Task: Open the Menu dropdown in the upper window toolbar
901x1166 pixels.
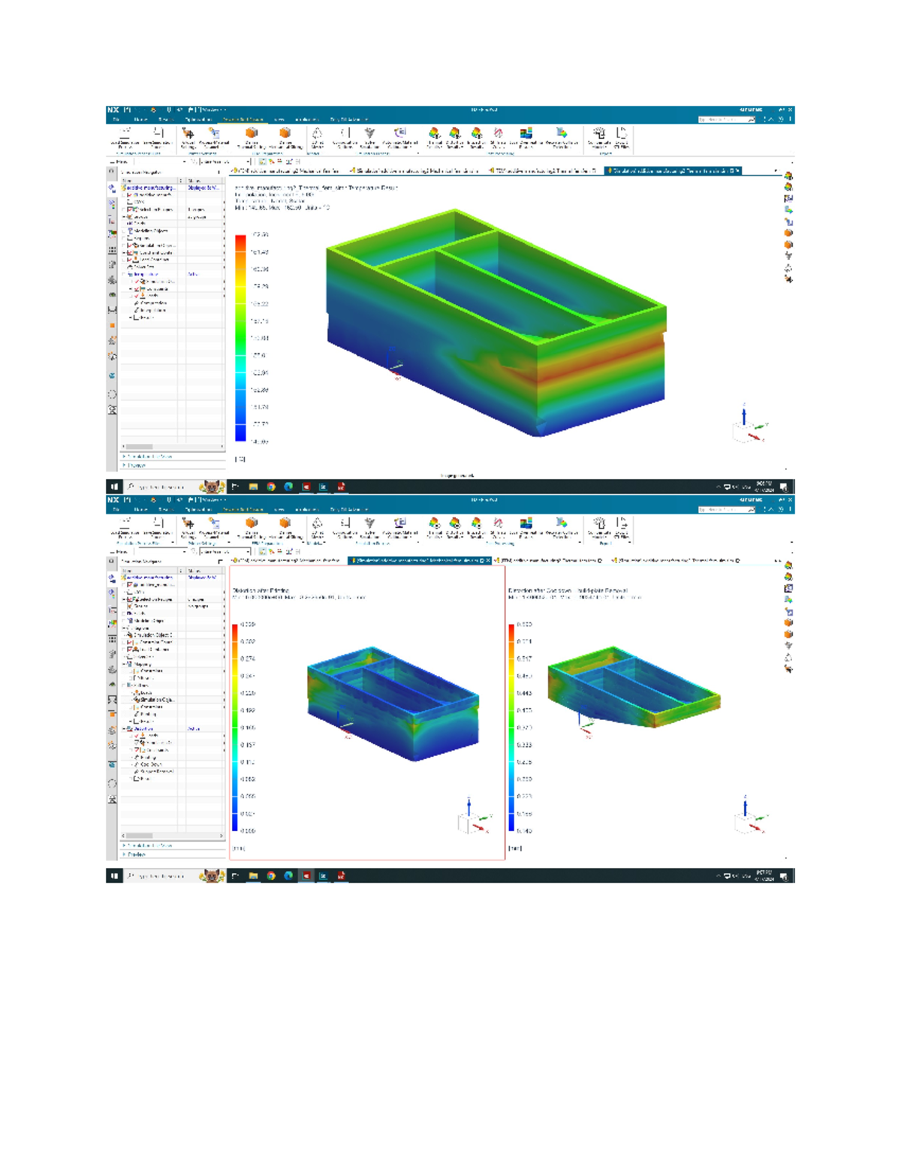Action: 122,161
